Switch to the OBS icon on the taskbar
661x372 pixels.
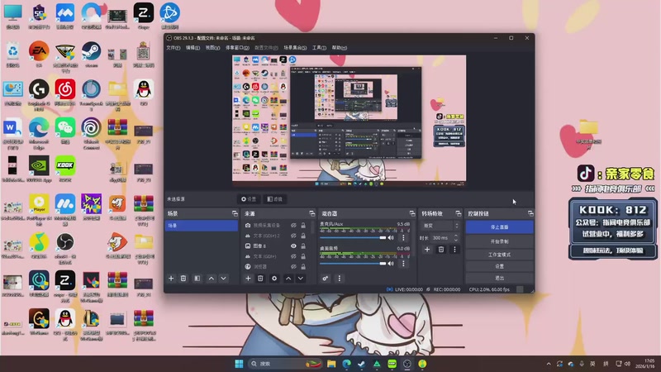point(407,364)
